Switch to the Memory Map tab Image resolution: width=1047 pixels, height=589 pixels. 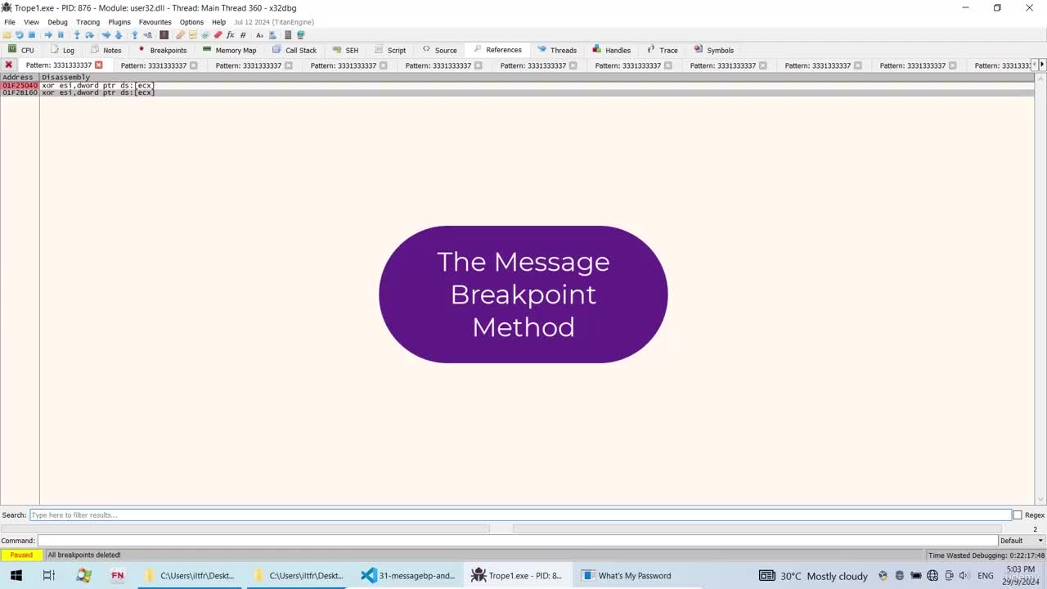229,50
